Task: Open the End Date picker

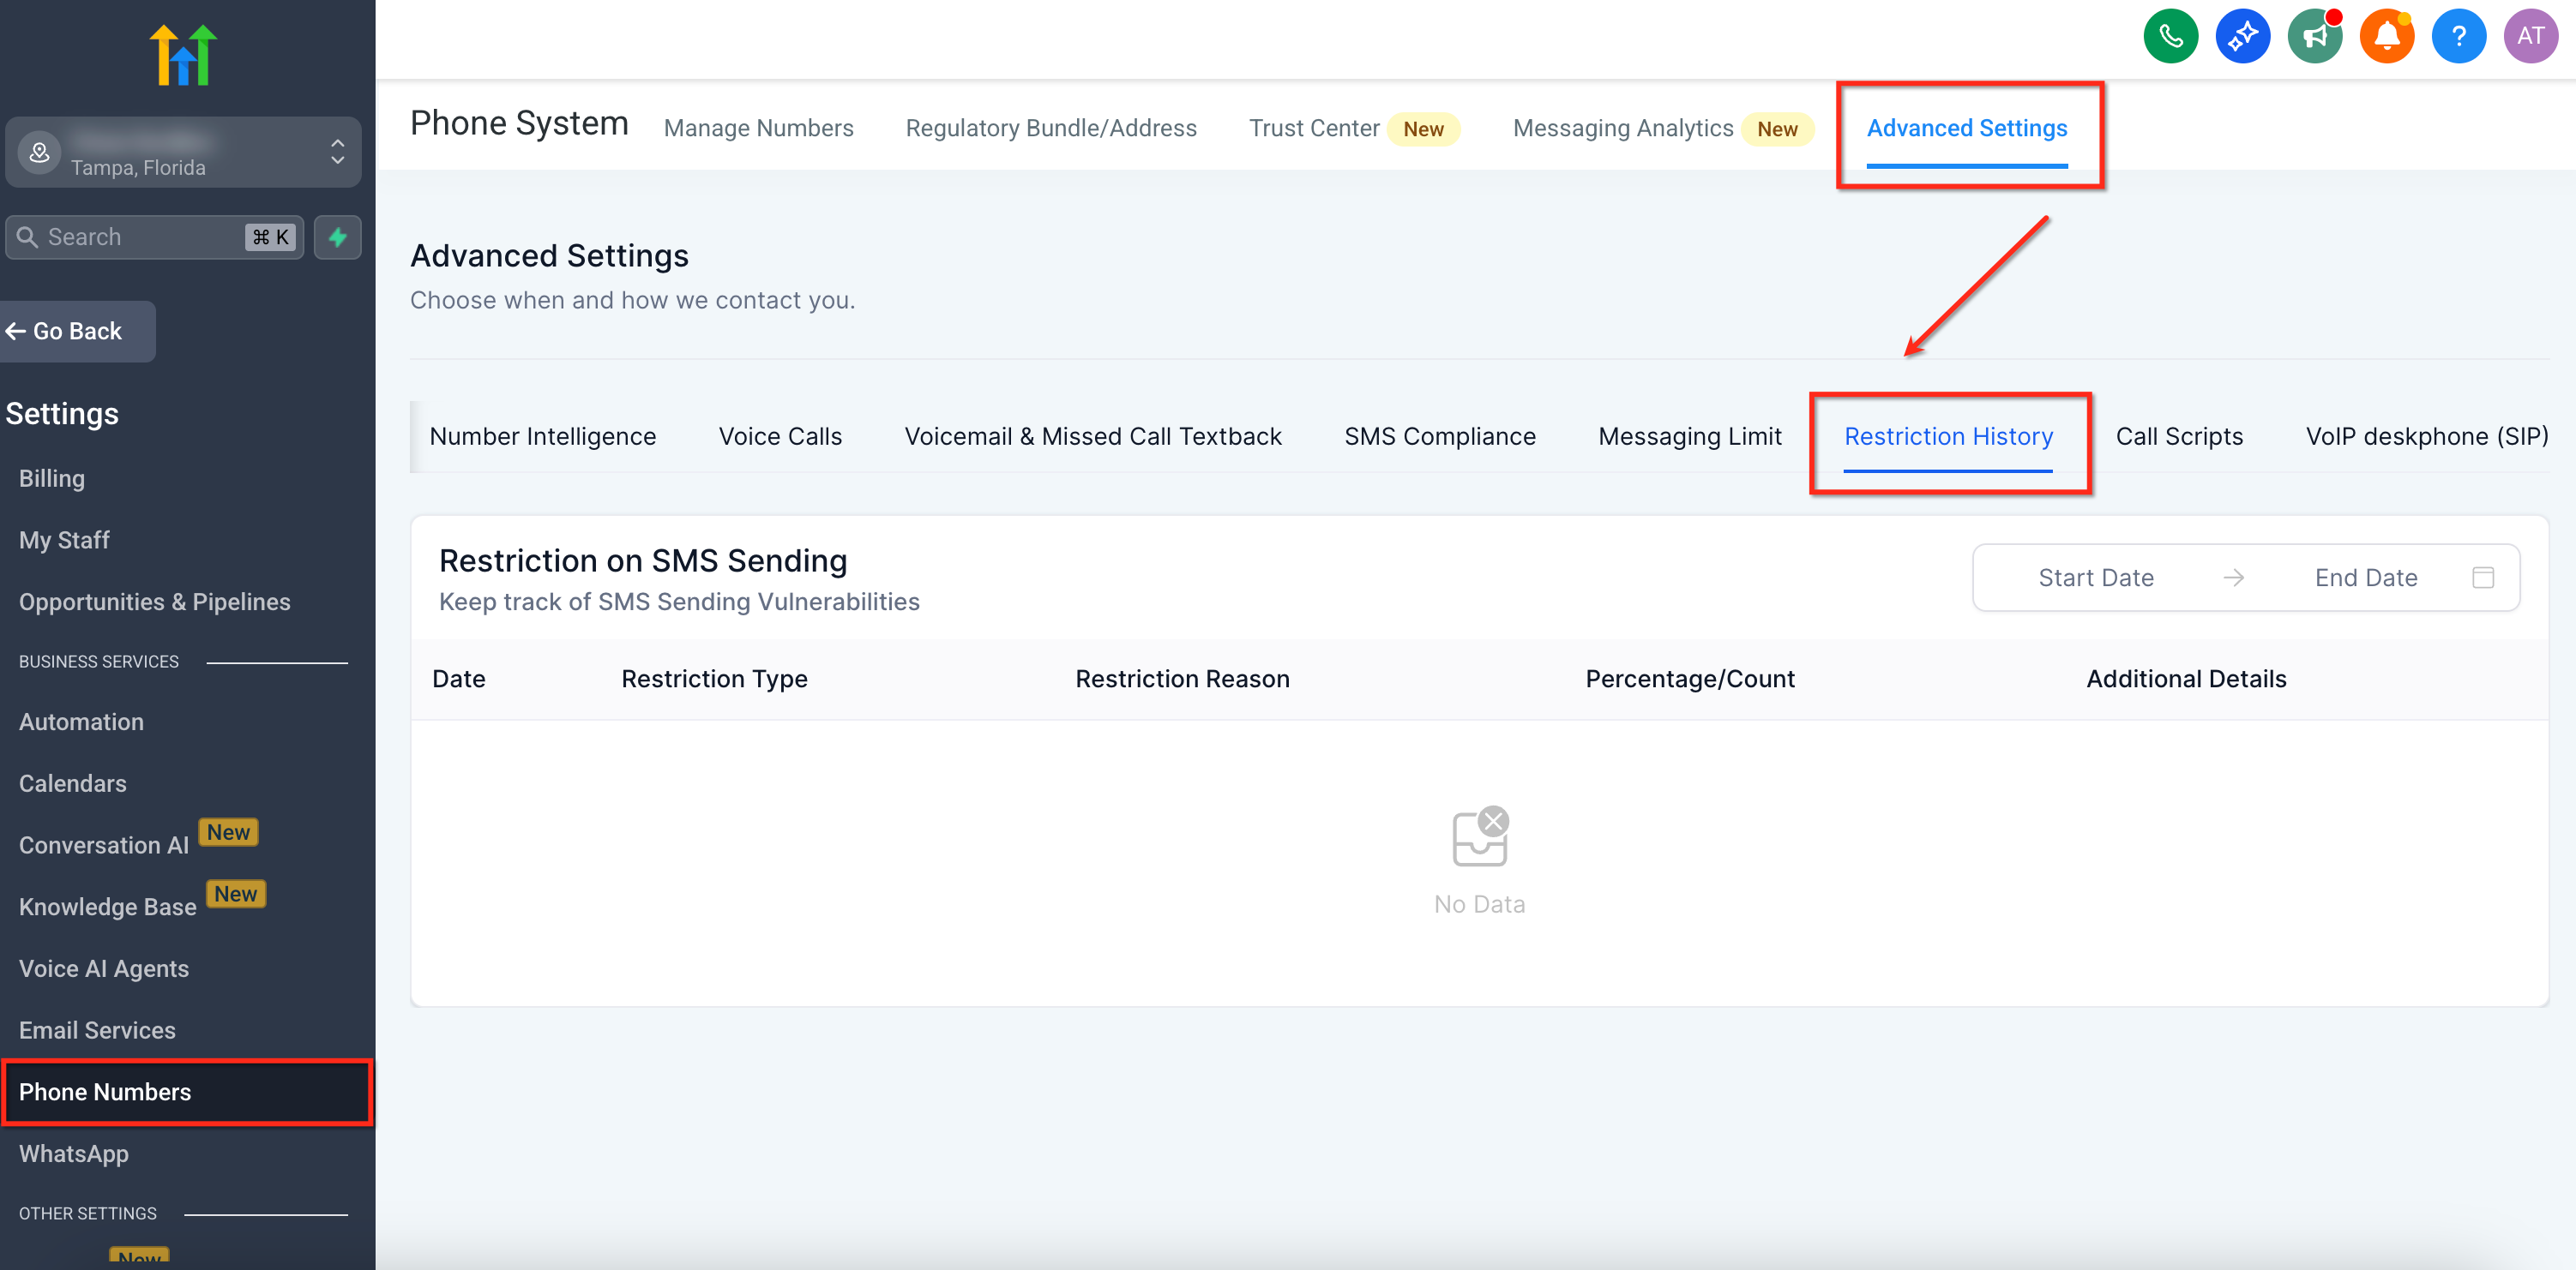Action: (2365, 578)
